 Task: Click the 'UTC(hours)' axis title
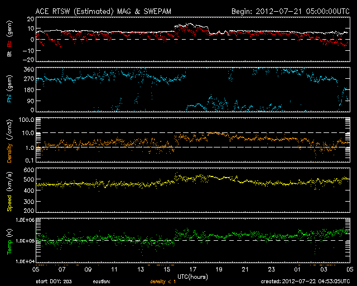(192, 277)
